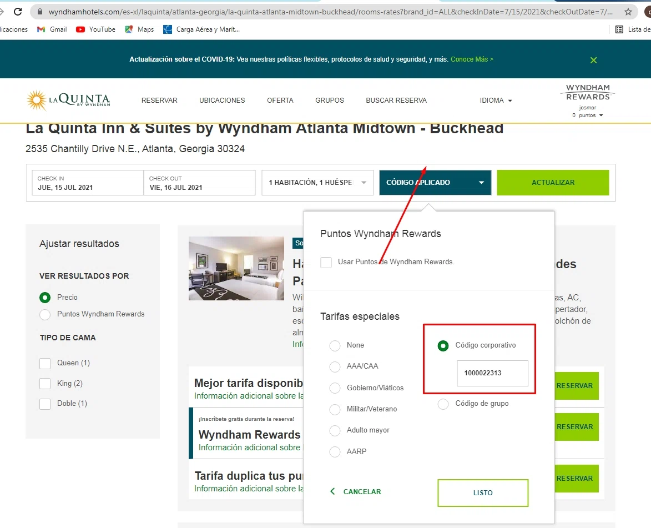The height and width of the screenshot is (528, 651).
Task: Reload the page with browser refresh icon
Action: click(x=18, y=12)
